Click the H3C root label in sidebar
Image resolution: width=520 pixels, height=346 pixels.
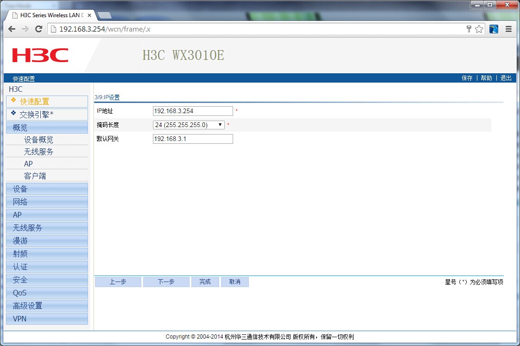[16, 89]
